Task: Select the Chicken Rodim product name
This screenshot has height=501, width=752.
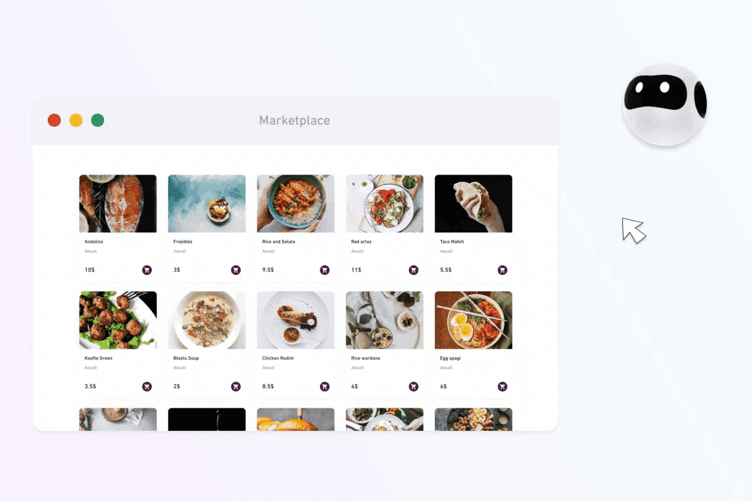Action: click(278, 358)
